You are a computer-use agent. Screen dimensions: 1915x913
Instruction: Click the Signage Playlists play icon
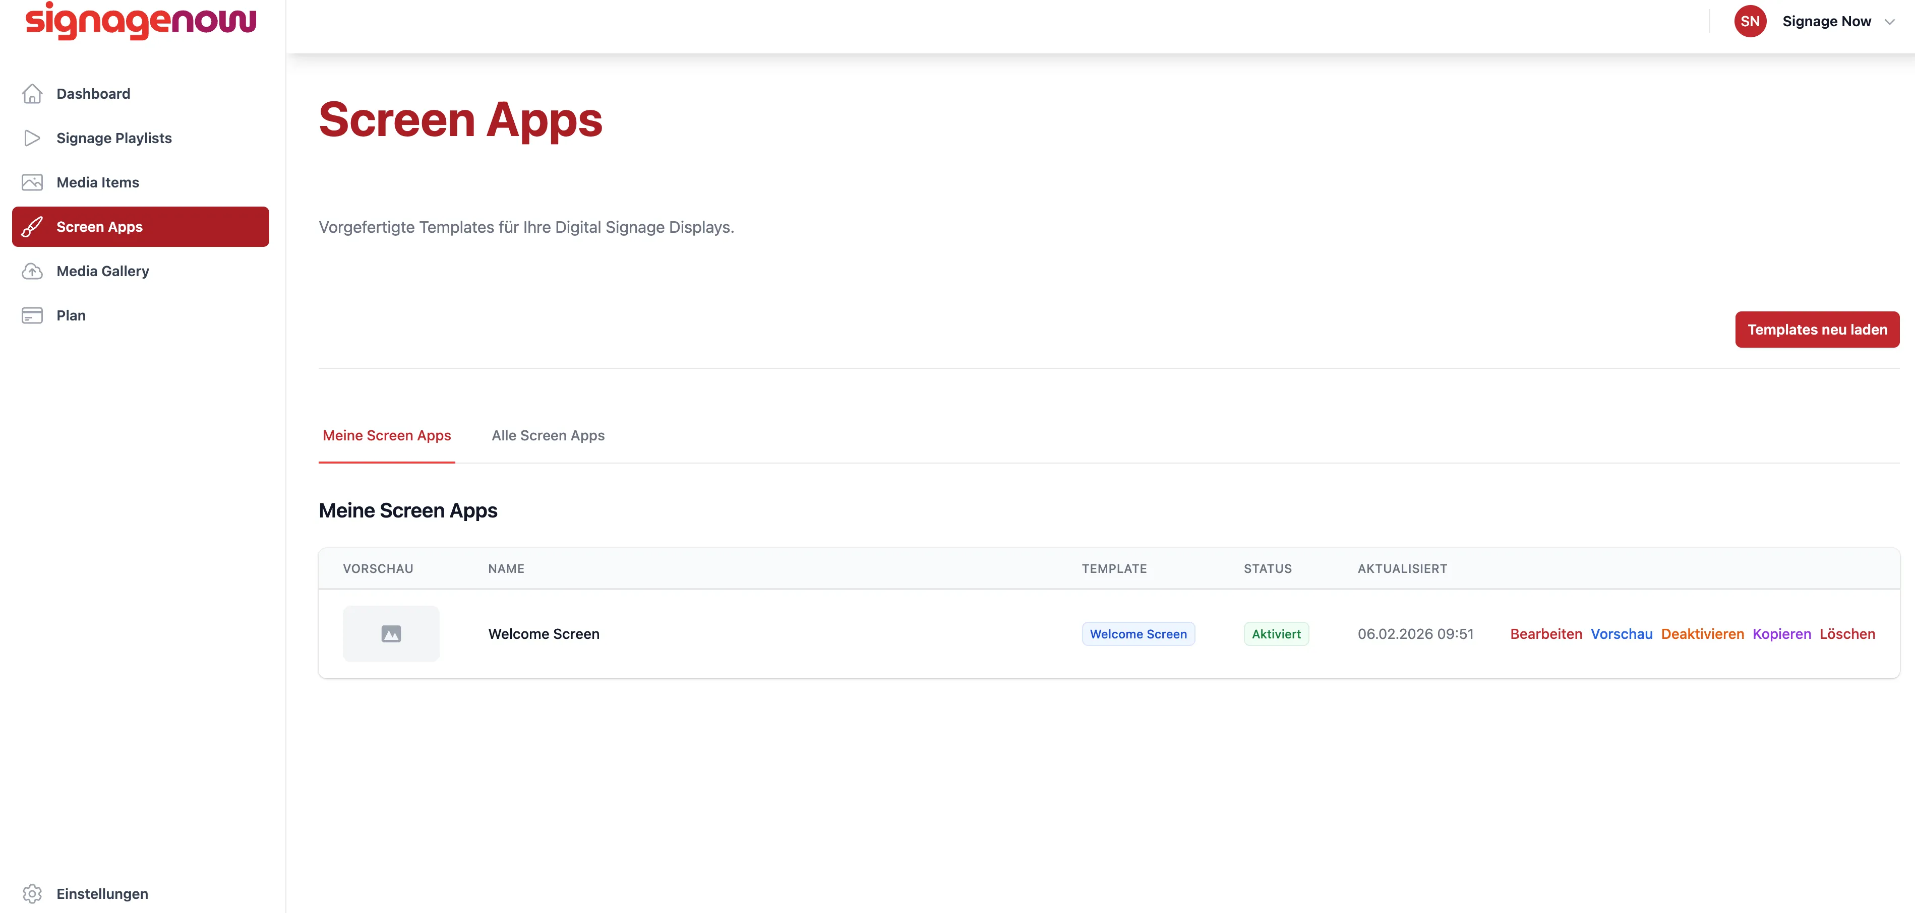(x=32, y=138)
